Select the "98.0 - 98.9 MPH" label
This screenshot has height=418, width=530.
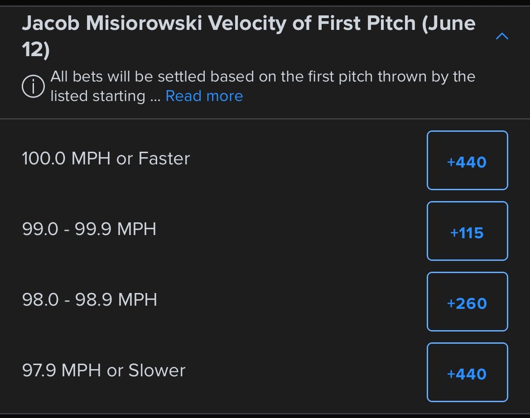(x=90, y=300)
